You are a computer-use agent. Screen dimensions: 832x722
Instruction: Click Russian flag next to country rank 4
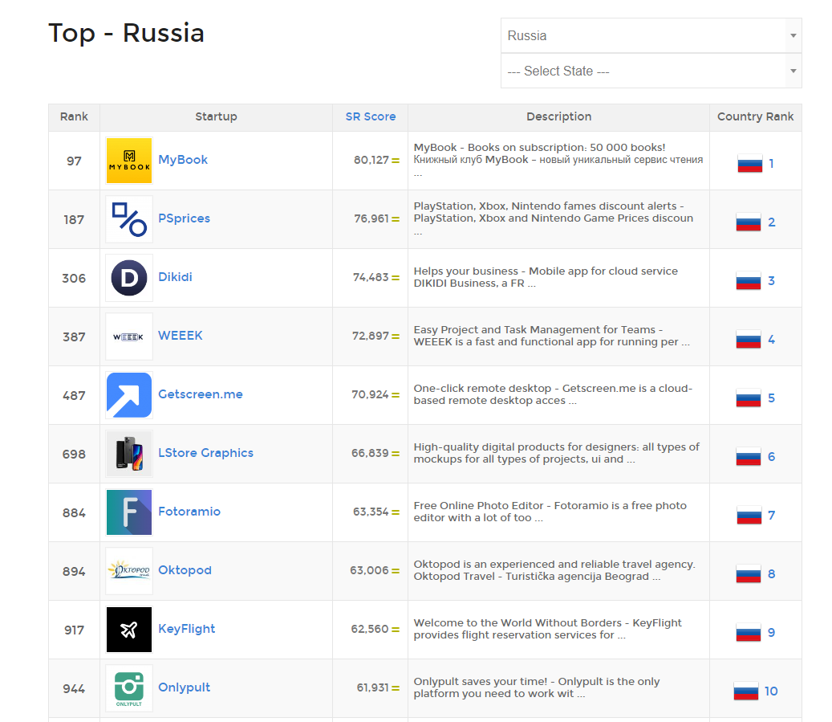[x=749, y=340]
